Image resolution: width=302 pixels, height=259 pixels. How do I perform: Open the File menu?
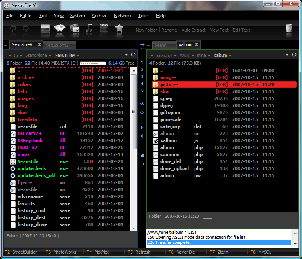pos(10,16)
